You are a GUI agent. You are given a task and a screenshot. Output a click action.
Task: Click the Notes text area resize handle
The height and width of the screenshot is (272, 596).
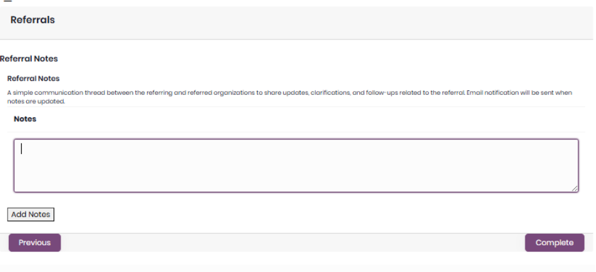pos(575,189)
